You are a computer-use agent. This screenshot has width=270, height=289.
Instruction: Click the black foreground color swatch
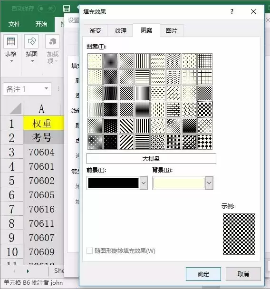(113, 183)
